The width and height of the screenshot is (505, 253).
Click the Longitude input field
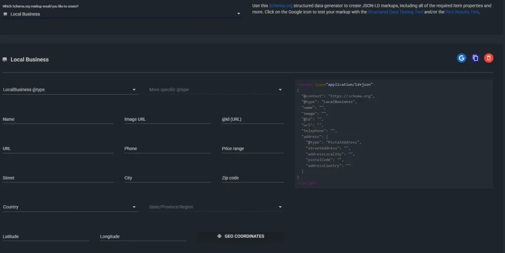[x=143, y=236]
